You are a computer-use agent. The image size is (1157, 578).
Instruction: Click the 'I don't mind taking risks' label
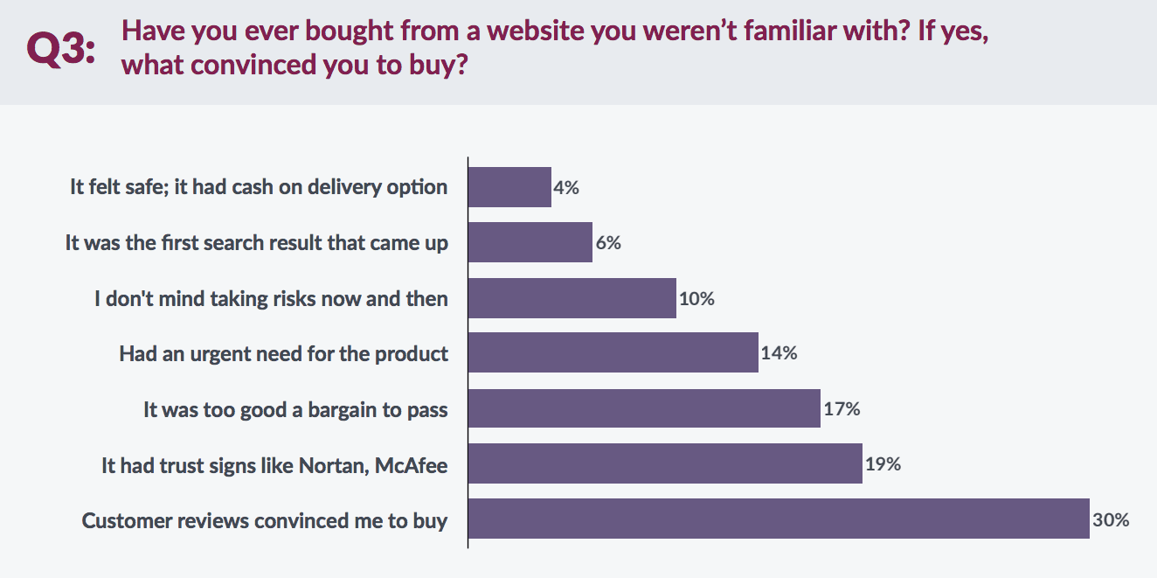(x=271, y=298)
